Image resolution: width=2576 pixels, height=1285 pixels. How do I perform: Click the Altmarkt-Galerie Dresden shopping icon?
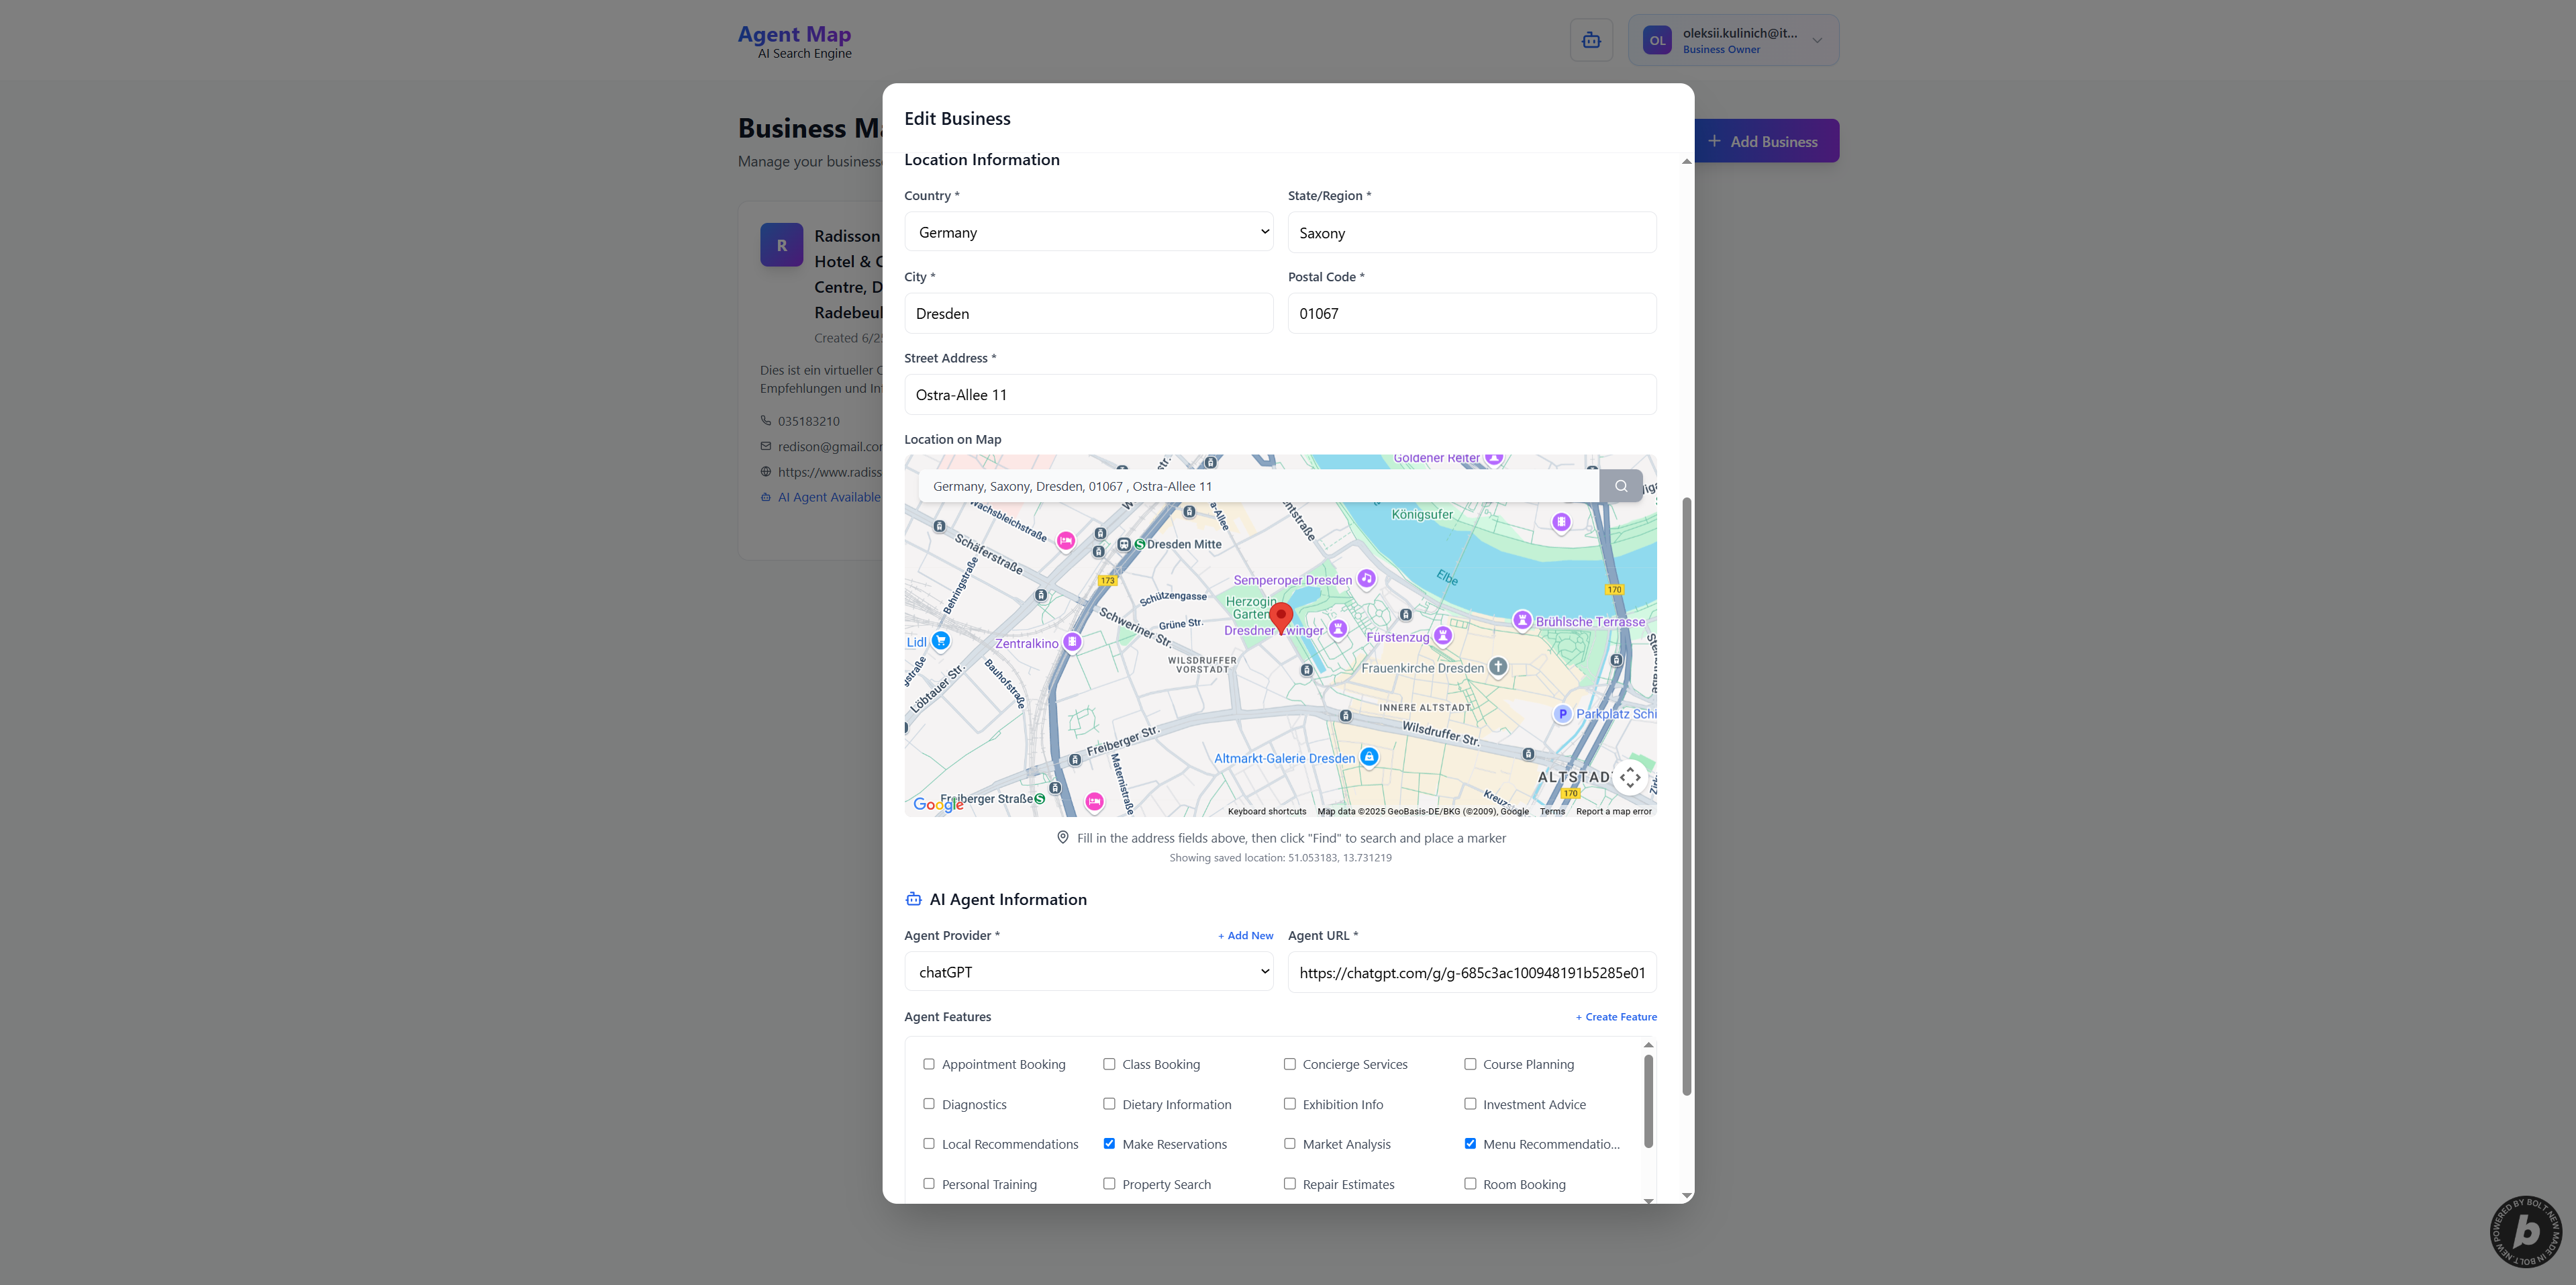[x=1370, y=757]
